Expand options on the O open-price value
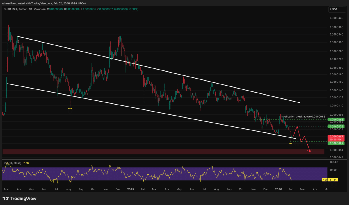Screen dimensions: 349x205 [55, 9]
